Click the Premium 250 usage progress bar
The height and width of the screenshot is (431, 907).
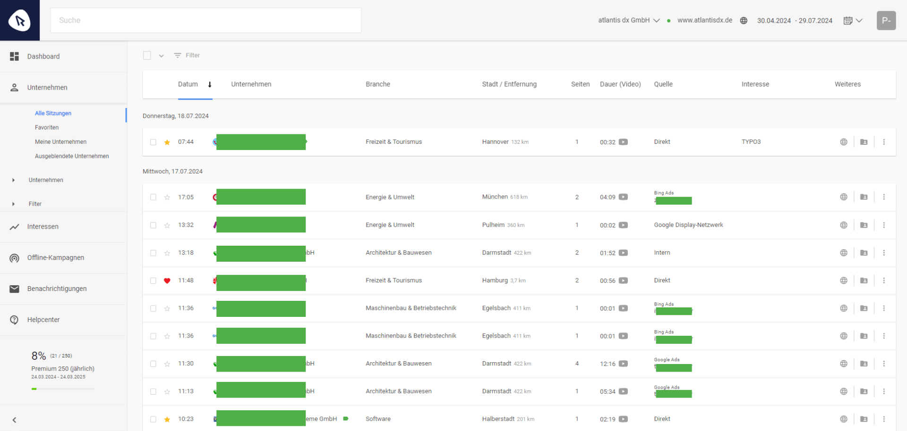click(x=63, y=389)
